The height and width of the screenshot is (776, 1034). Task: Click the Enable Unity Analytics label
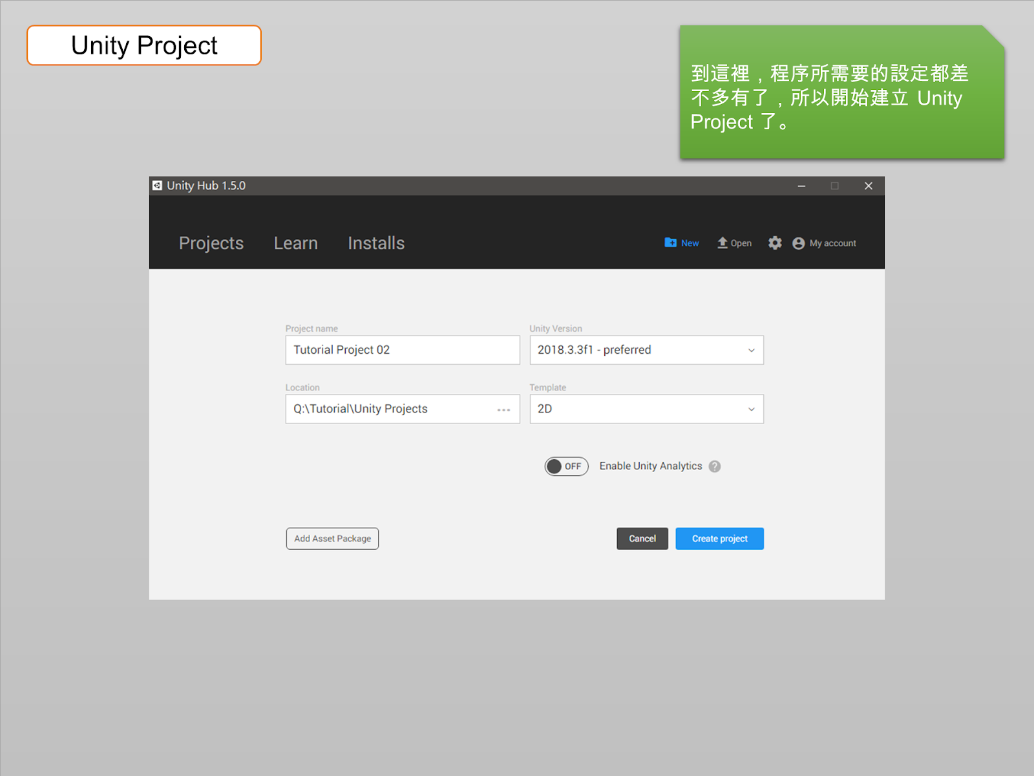650,466
